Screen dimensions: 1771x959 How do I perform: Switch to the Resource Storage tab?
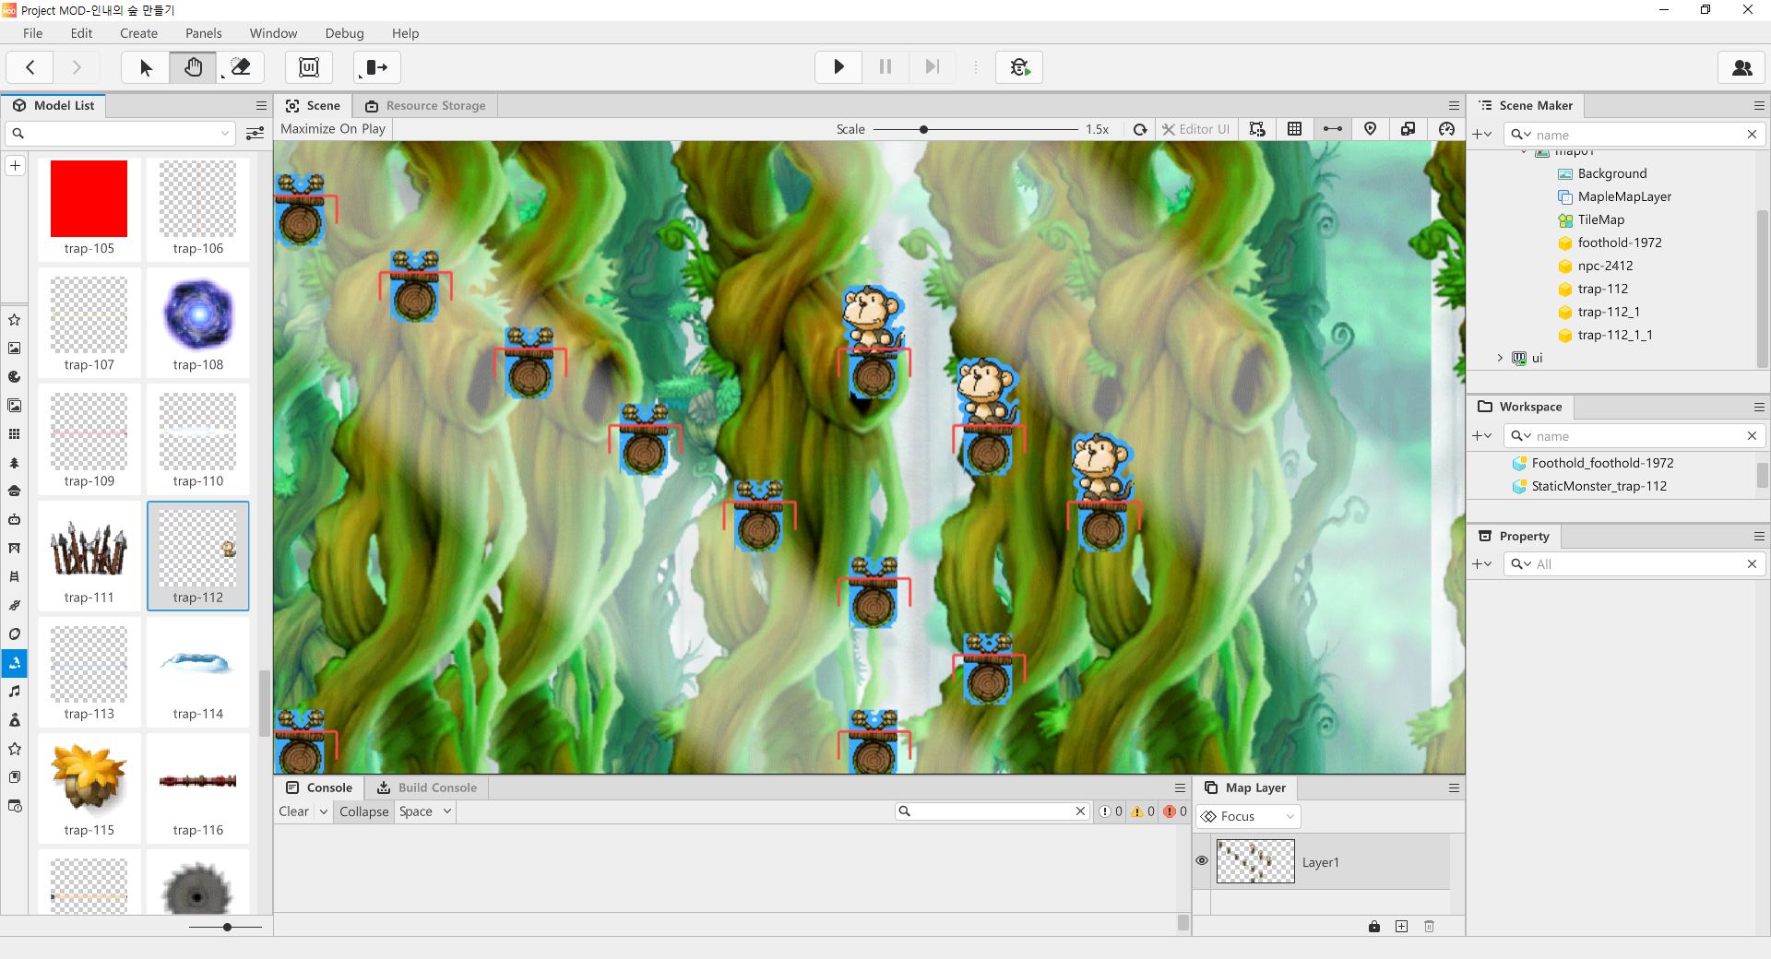tap(426, 106)
